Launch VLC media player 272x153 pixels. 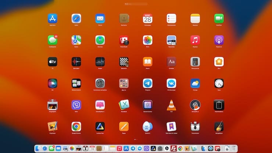(x=171, y=105)
